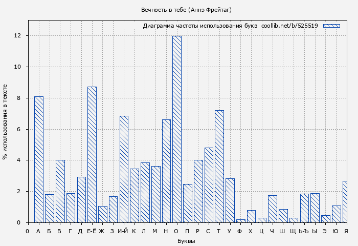Click the x-axis title 'Буквы'
The image size is (358, 246).
click(186, 241)
